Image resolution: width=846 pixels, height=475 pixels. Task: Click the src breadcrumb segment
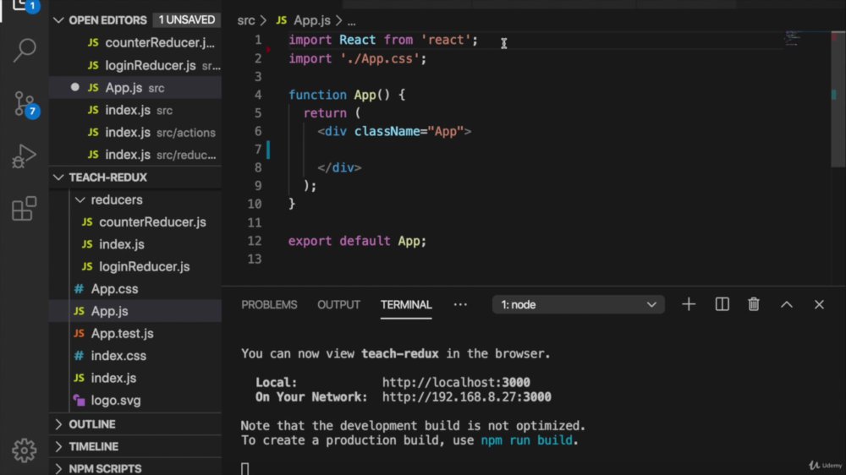(246, 20)
